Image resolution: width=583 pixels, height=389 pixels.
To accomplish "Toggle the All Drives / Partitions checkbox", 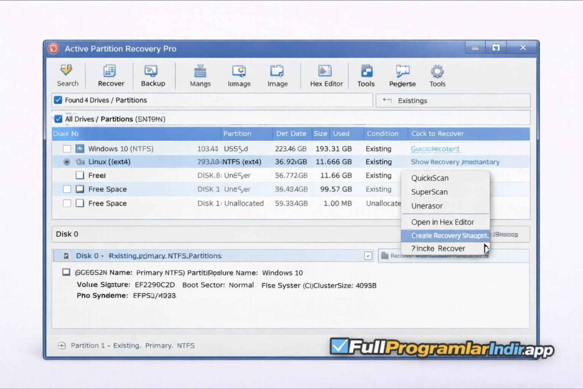I will (x=59, y=118).
